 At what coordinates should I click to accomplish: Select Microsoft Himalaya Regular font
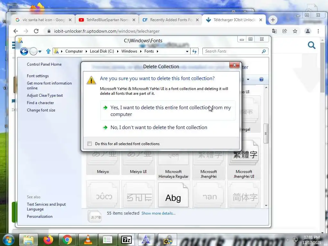pyautogui.click(x=173, y=165)
